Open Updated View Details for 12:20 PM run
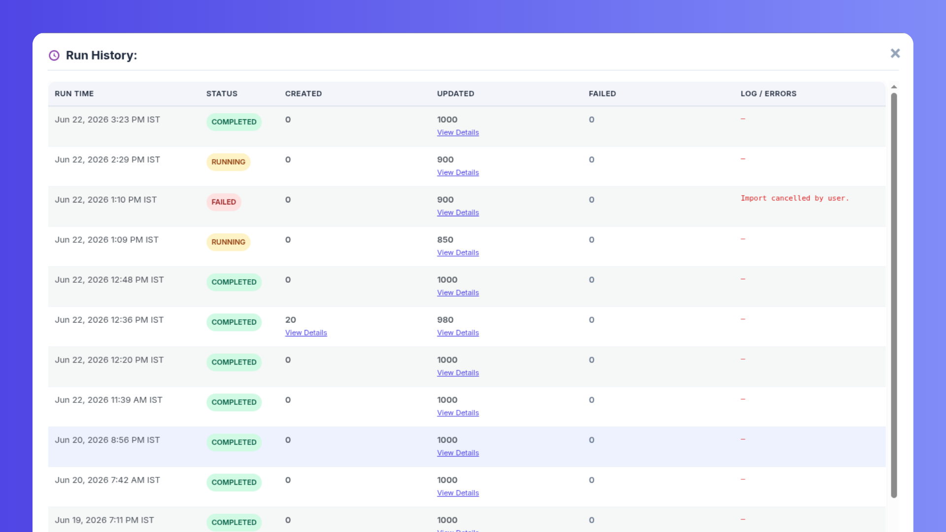The height and width of the screenshot is (532, 946). click(458, 373)
